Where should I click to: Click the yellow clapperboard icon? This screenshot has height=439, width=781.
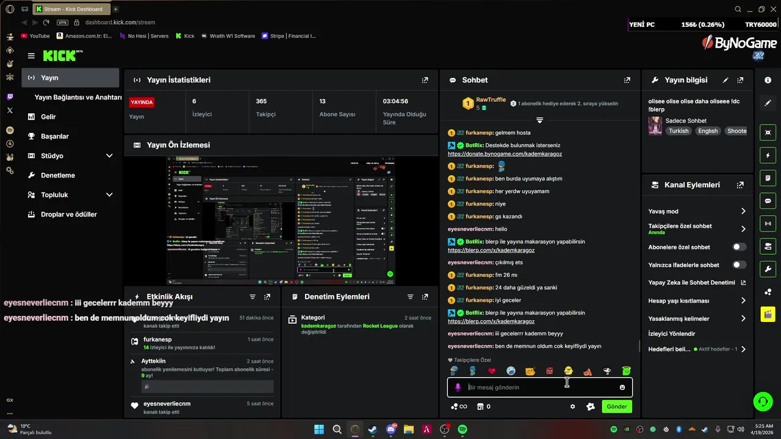(768, 315)
